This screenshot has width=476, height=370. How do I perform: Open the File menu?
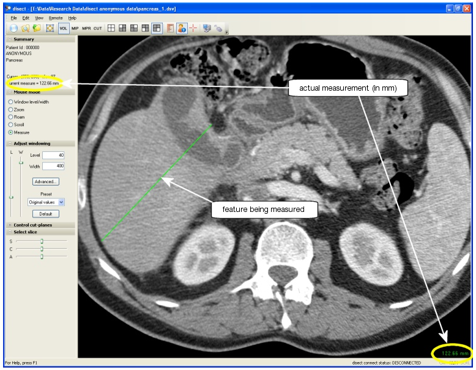tap(13, 18)
